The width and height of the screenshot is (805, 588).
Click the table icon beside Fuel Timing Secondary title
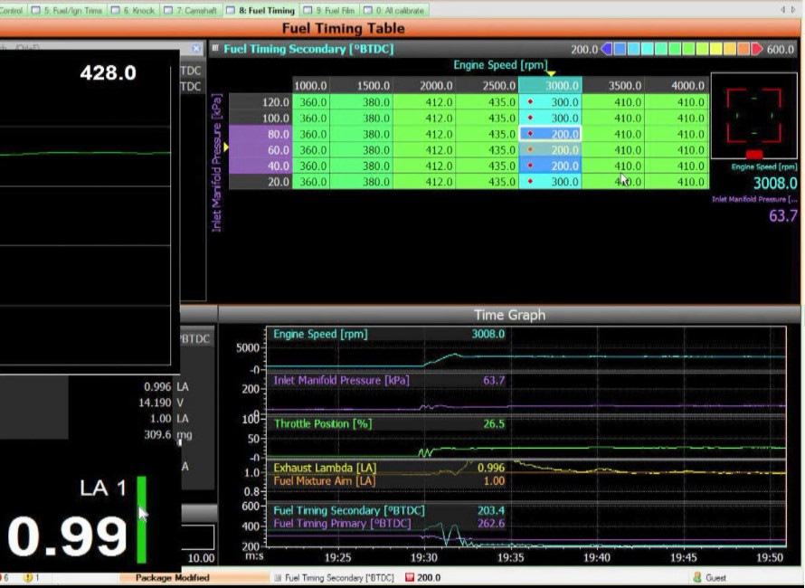215,48
